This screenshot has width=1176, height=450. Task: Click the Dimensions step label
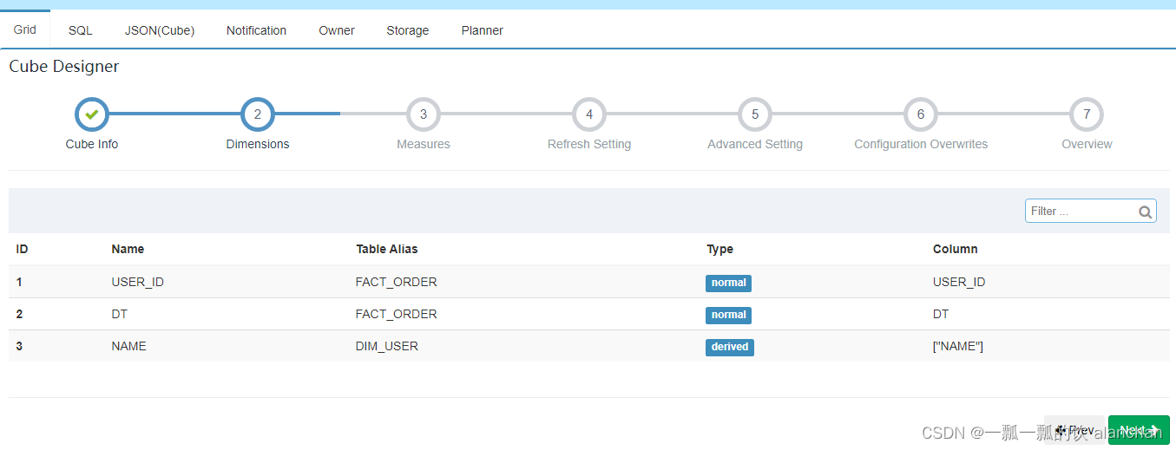tap(258, 144)
